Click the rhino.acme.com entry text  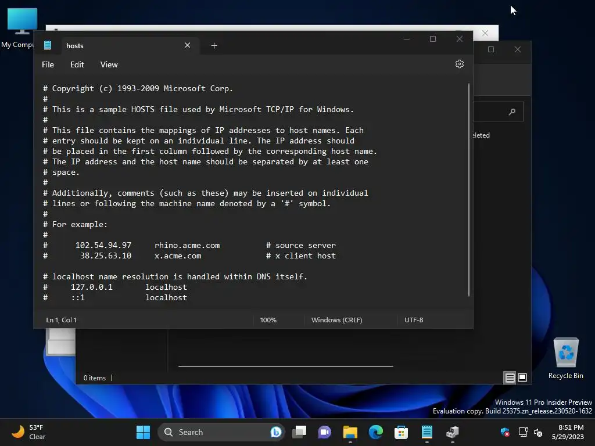click(x=187, y=246)
